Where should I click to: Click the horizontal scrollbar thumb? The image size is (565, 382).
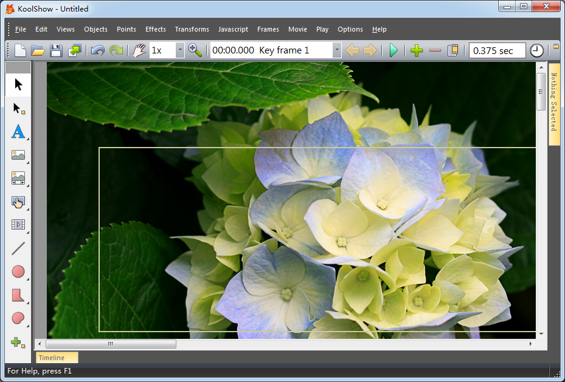click(111, 344)
